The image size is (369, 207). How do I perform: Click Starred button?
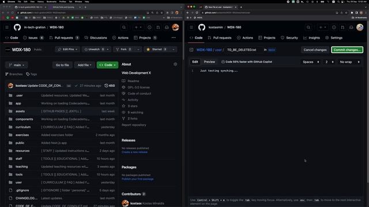156,49
